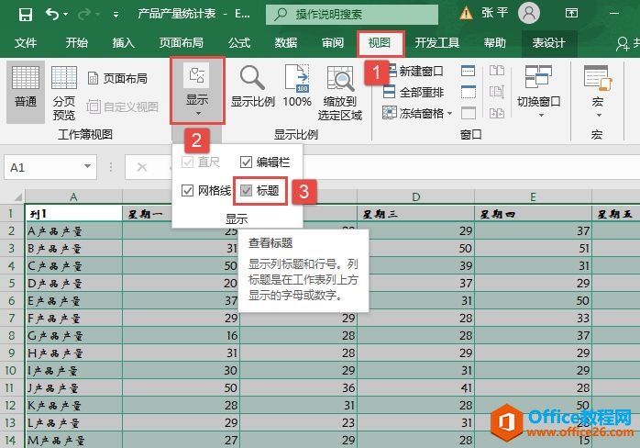Toggle the Formula Bar (编辑栏) checkbox
Screen dimensions: 640x448
tap(246, 162)
